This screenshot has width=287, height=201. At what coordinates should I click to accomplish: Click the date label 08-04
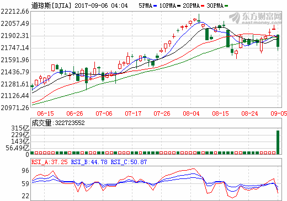191,113
